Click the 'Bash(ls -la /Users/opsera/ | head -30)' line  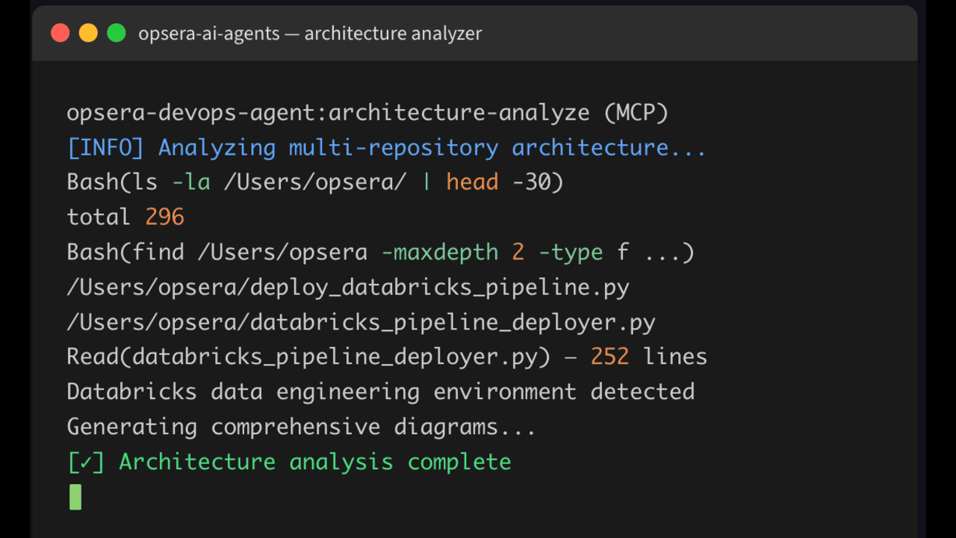click(x=315, y=182)
